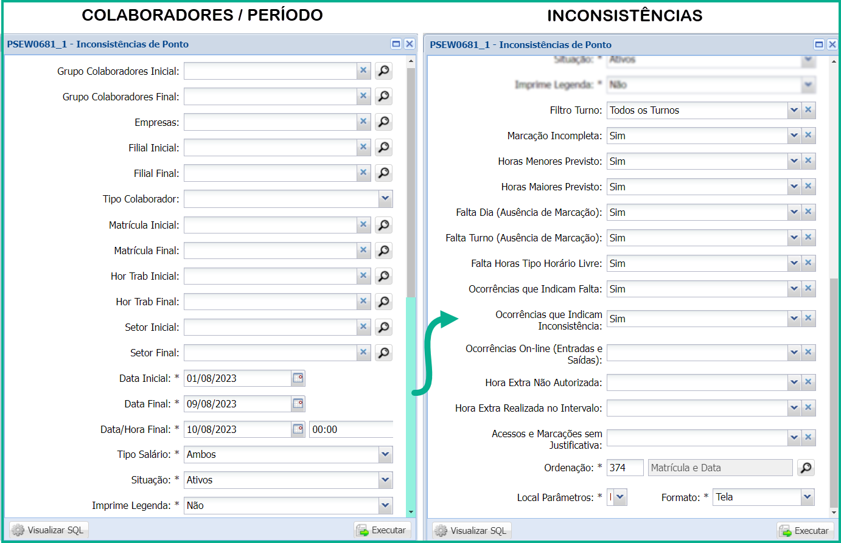Open the Matrícula Inicial lookup magnifier

pos(383,224)
